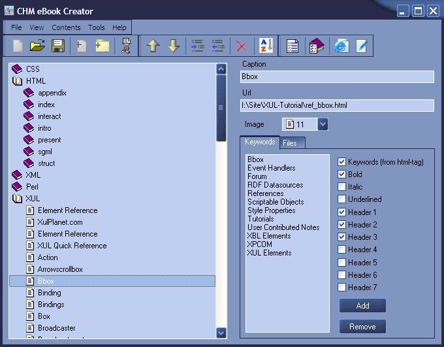Enable the Underlined checkbox
The image size is (444, 347).
pyautogui.click(x=341, y=199)
